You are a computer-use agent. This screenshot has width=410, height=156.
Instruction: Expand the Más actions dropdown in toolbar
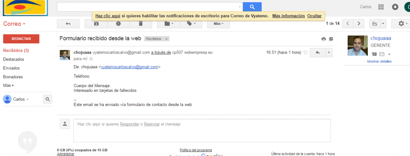218,23
